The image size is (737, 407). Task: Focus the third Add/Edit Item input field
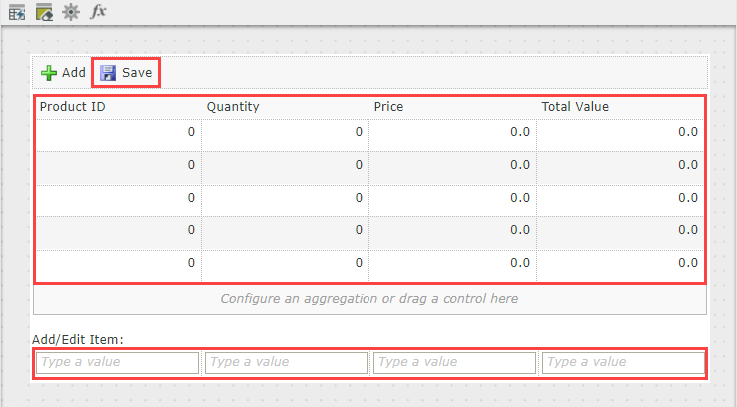coord(454,362)
